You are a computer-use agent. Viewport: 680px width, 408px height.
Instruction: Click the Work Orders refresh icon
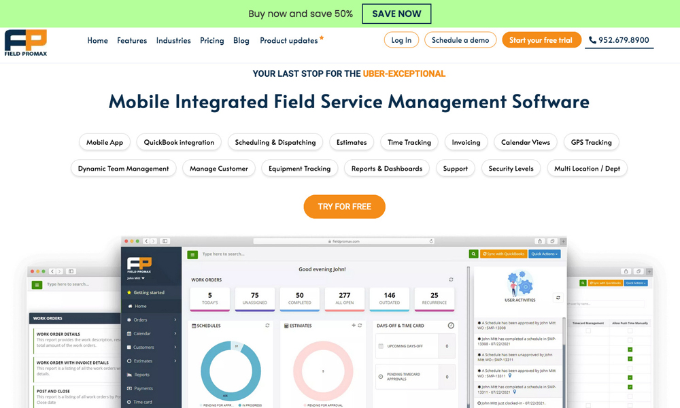451,279
